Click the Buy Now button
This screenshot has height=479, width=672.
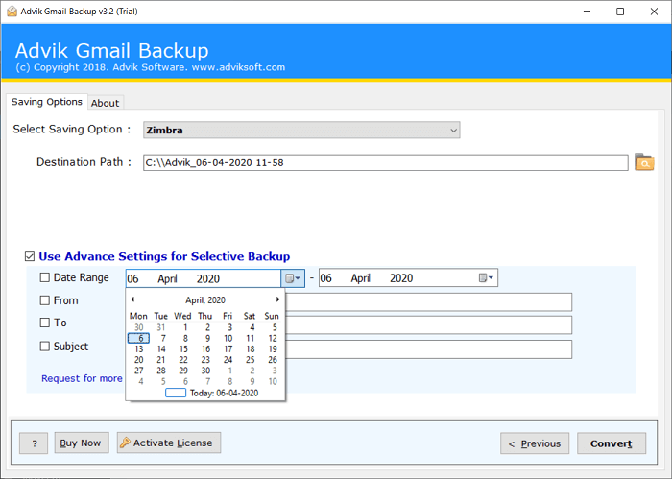(x=82, y=443)
